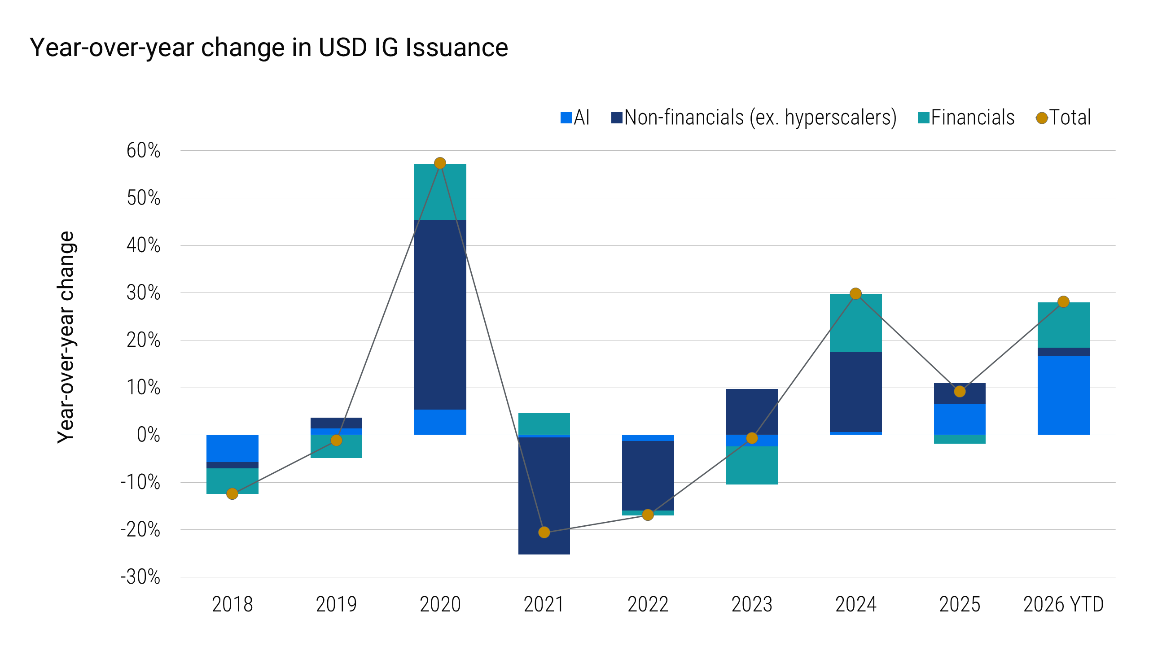1149x646 pixels.
Task: Click the 2024 Non-financials bar segment
Action: coord(856,392)
